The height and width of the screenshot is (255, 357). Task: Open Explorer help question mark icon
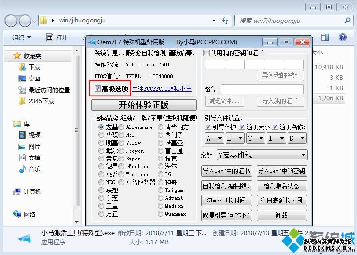[x=342, y=37]
